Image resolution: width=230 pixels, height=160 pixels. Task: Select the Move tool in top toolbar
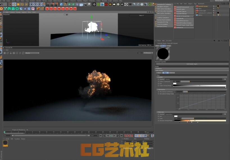[14, 4]
